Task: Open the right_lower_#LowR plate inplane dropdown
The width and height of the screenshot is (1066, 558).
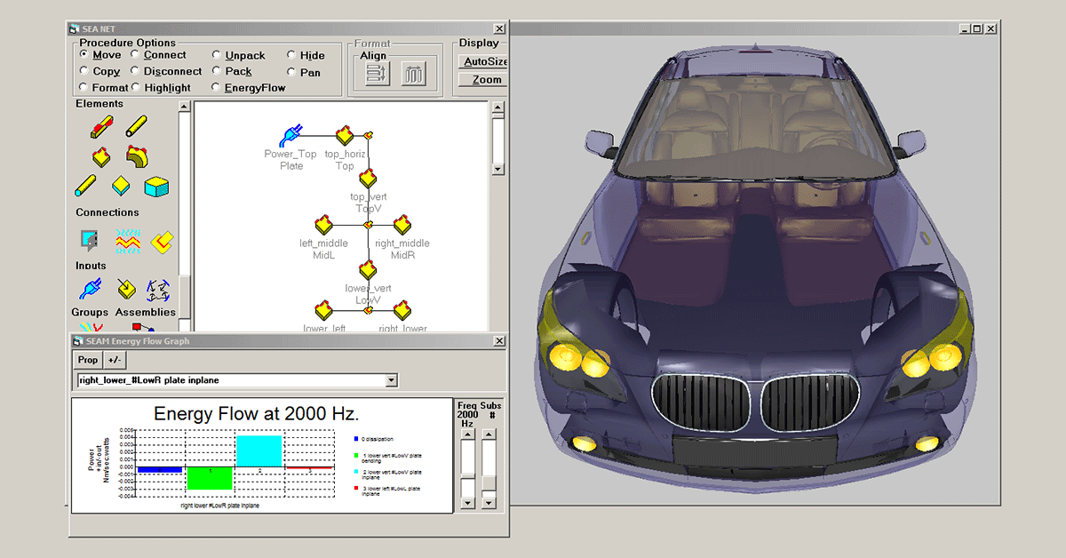Action: [389, 379]
